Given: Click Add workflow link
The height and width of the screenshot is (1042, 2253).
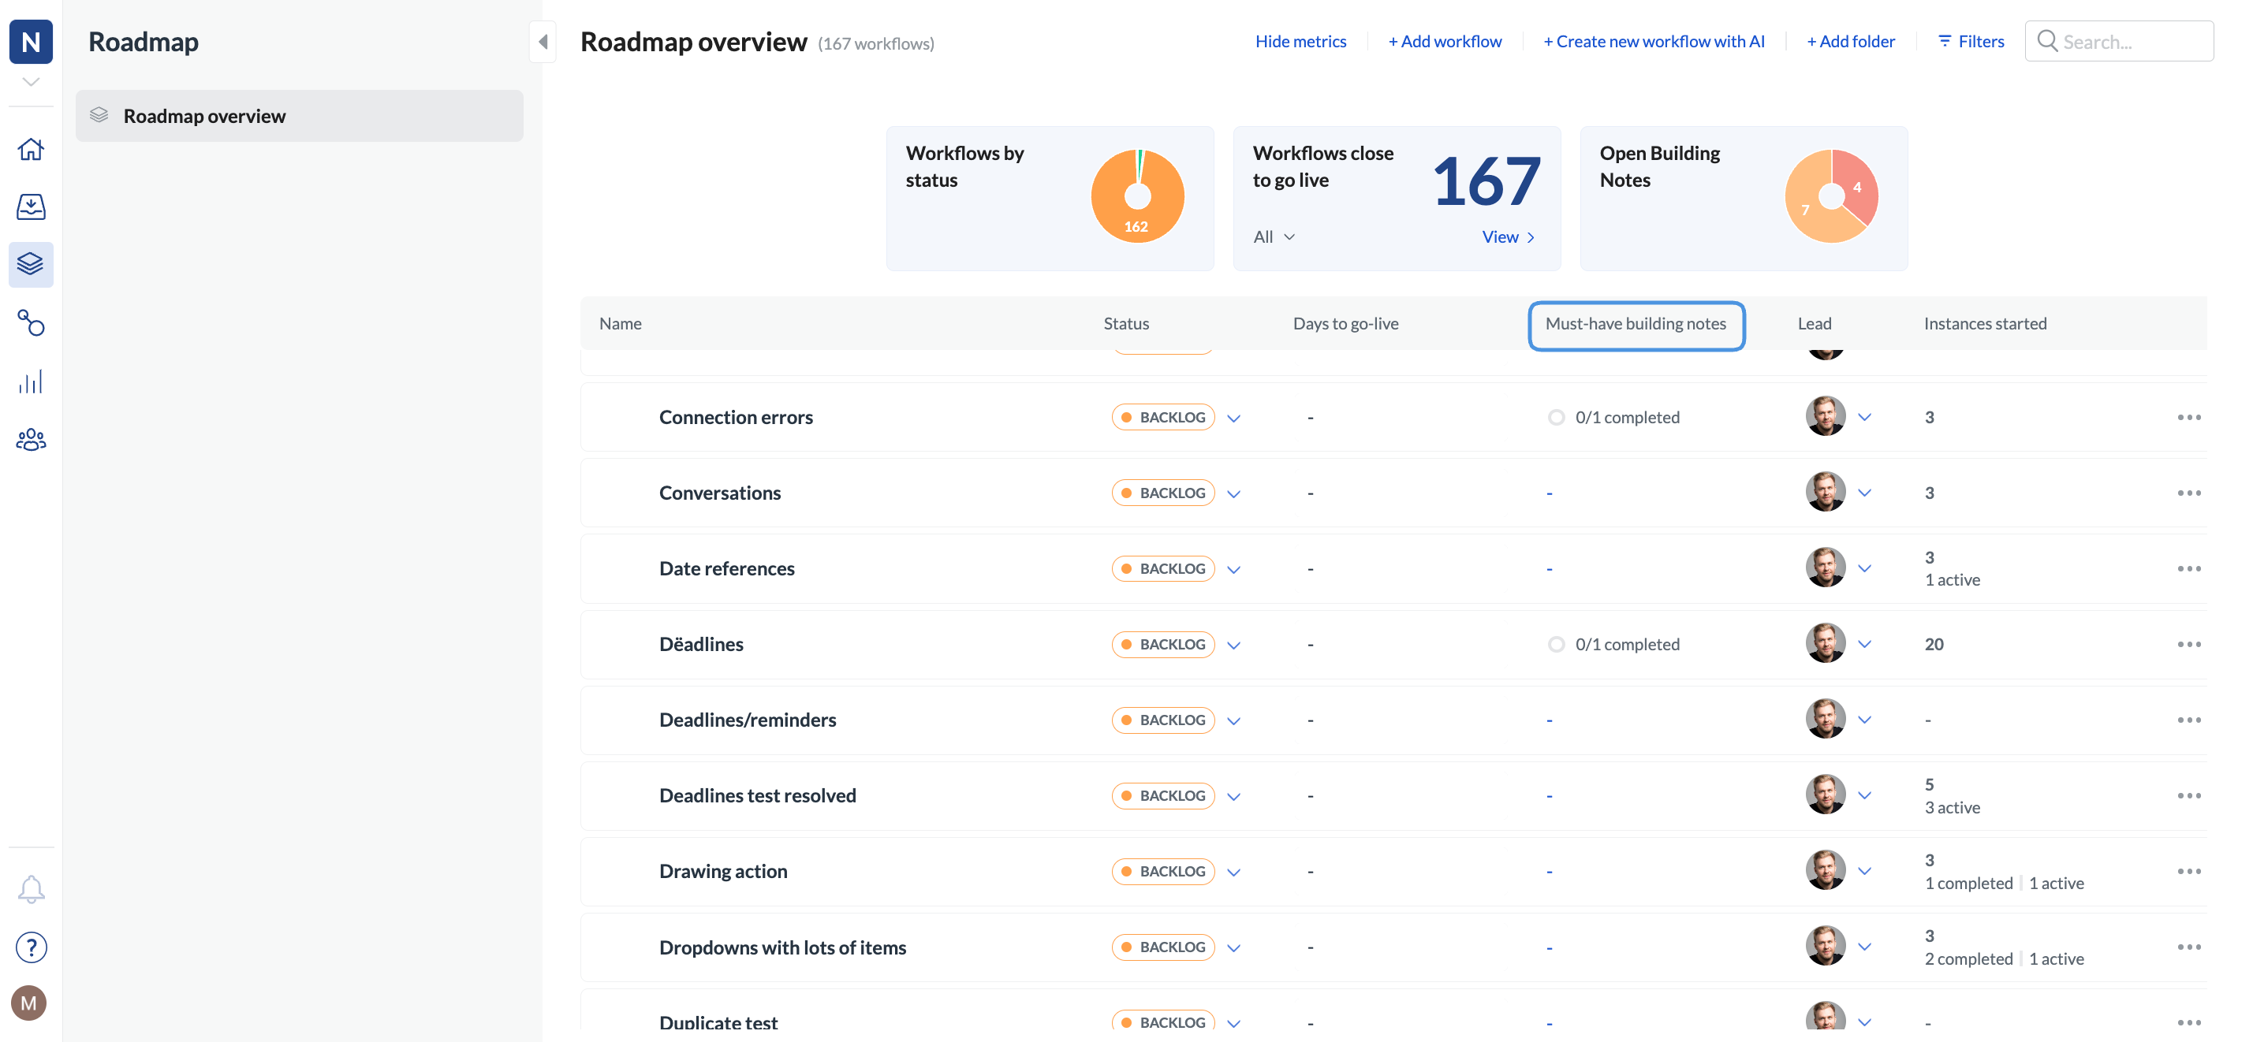Looking at the screenshot, I should pos(1444,41).
